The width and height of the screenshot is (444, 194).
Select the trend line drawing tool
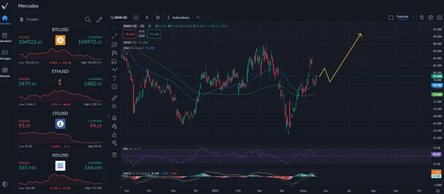pos(114,36)
